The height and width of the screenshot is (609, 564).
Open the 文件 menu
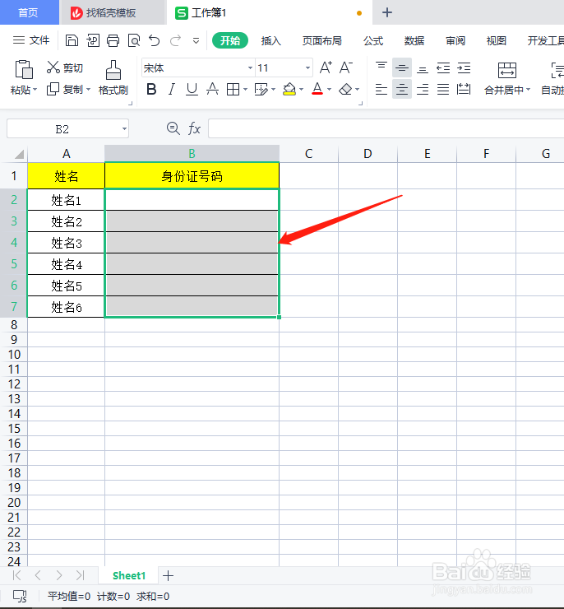point(31,40)
